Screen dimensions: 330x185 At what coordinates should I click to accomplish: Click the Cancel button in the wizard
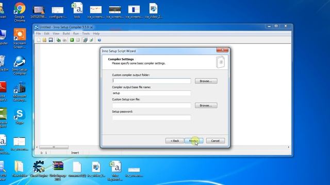pos(216,141)
